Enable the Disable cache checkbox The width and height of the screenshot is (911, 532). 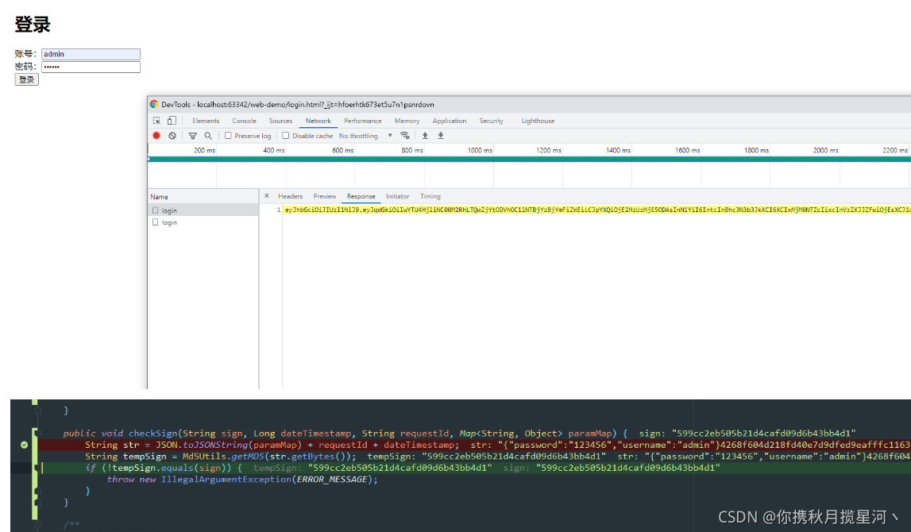point(286,135)
